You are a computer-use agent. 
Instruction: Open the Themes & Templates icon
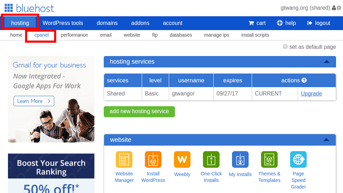(269, 159)
